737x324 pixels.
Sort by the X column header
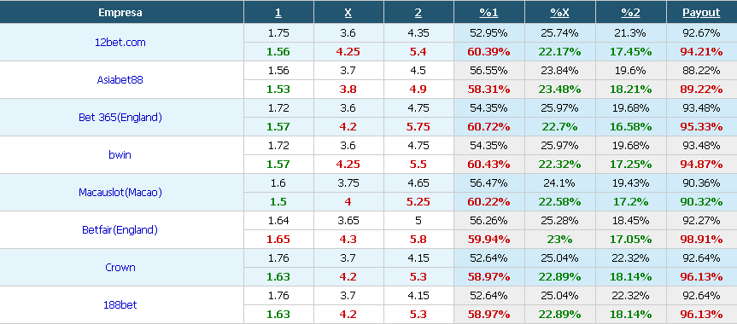tap(348, 13)
